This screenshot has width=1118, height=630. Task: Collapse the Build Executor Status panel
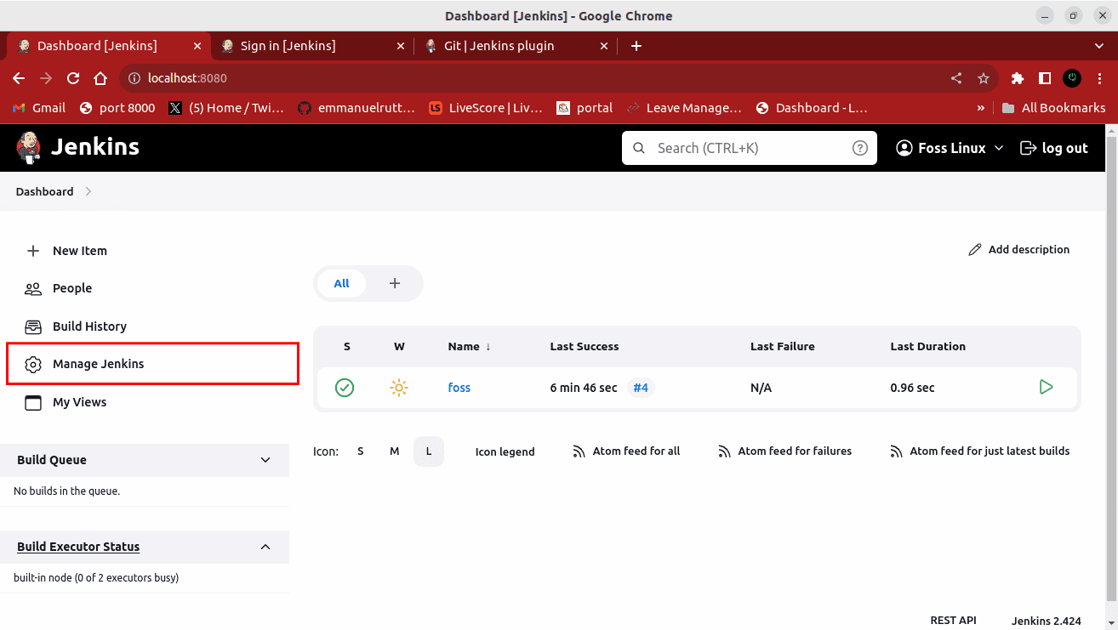click(265, 547)
